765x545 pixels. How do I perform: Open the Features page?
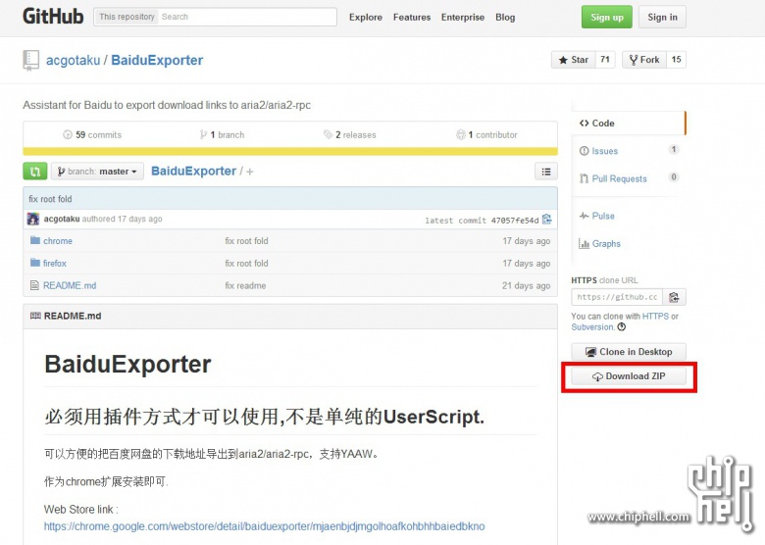412,17
